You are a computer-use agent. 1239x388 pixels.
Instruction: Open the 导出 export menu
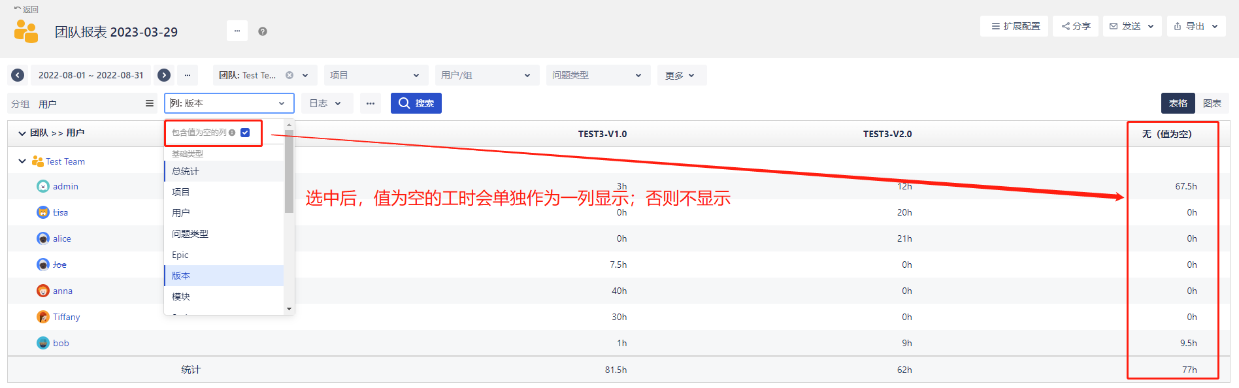pos(1196,26)
